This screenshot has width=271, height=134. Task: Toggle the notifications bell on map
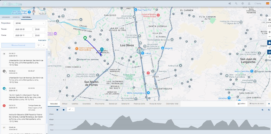(x=269, y=57)
